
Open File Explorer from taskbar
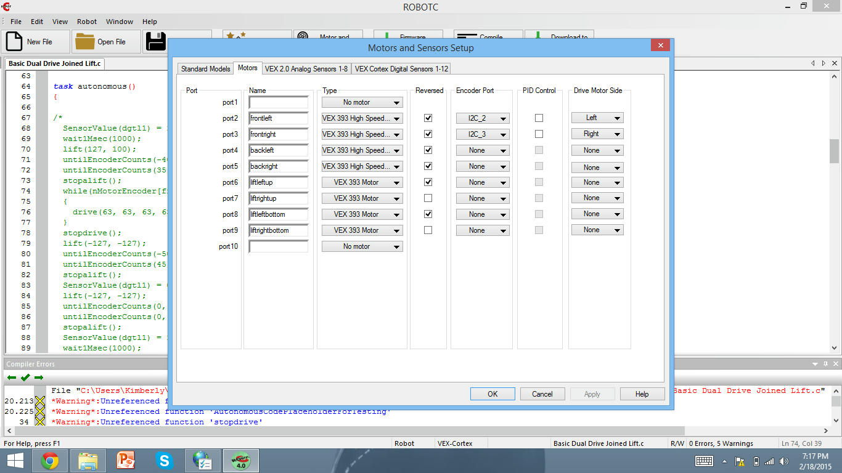point(88,461)
